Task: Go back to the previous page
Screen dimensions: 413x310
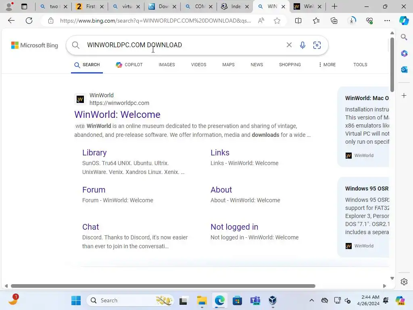Action: coord(11,21)
